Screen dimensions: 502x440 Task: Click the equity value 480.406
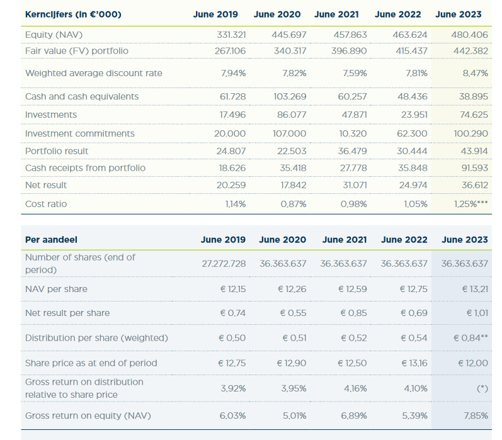click(x=471, y=35)
